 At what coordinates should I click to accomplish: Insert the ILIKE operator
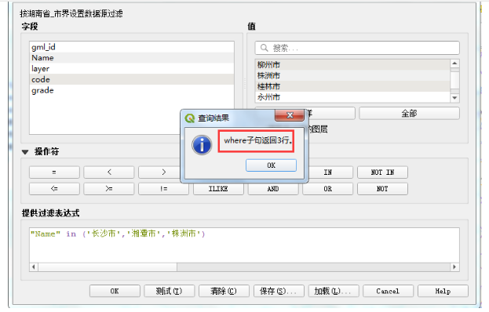pyautogui.click(x=218, y=189)
